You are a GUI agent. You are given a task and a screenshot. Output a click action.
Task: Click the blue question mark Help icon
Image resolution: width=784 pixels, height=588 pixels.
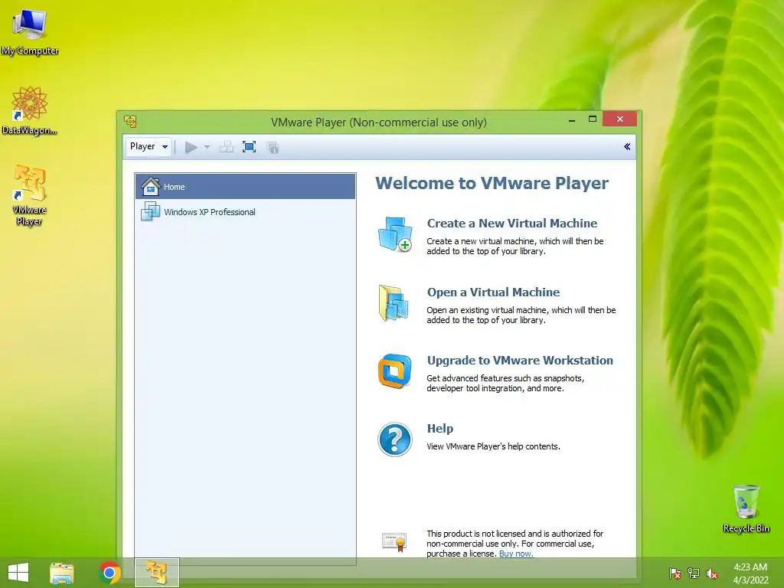395,439
